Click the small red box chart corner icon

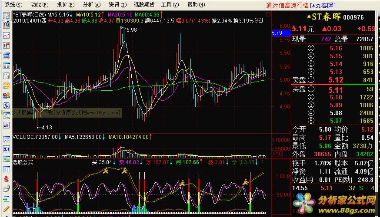268,14
